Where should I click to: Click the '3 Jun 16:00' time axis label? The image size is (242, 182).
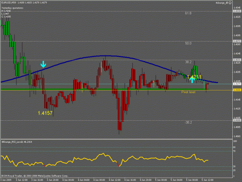[x=37, y=180]
